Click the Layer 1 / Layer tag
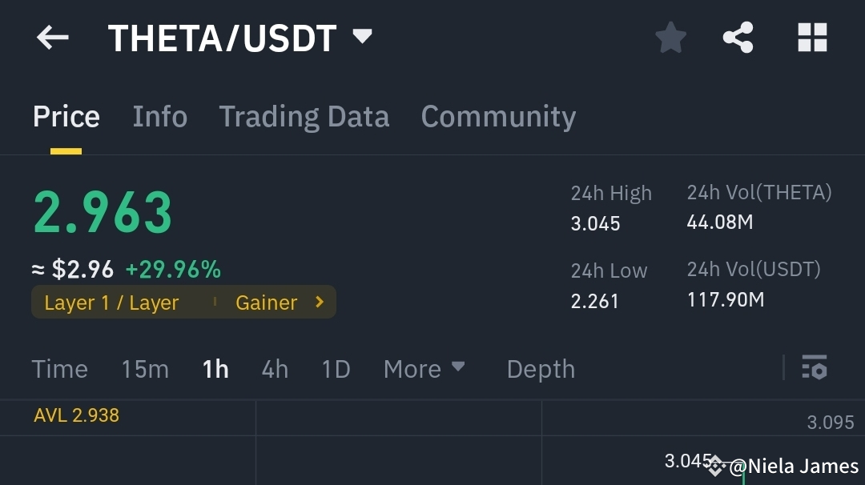 pyautogui.click(x=112, y=302)
